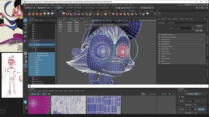Click the FT shelf icon
The image size is (209, 117).
(x=60, y=14)
